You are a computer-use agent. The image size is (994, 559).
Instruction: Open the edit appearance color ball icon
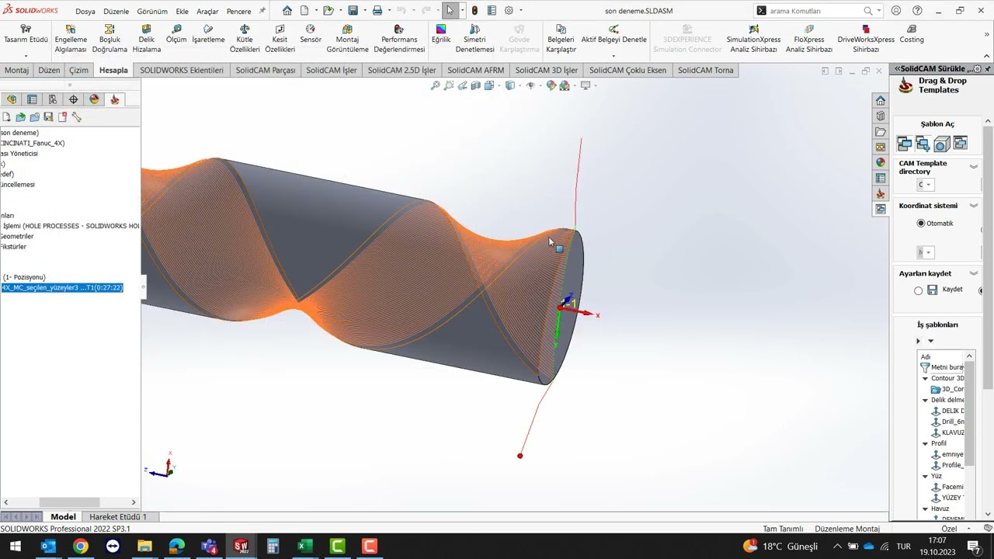pyautogui.click(x=551, y=85)
